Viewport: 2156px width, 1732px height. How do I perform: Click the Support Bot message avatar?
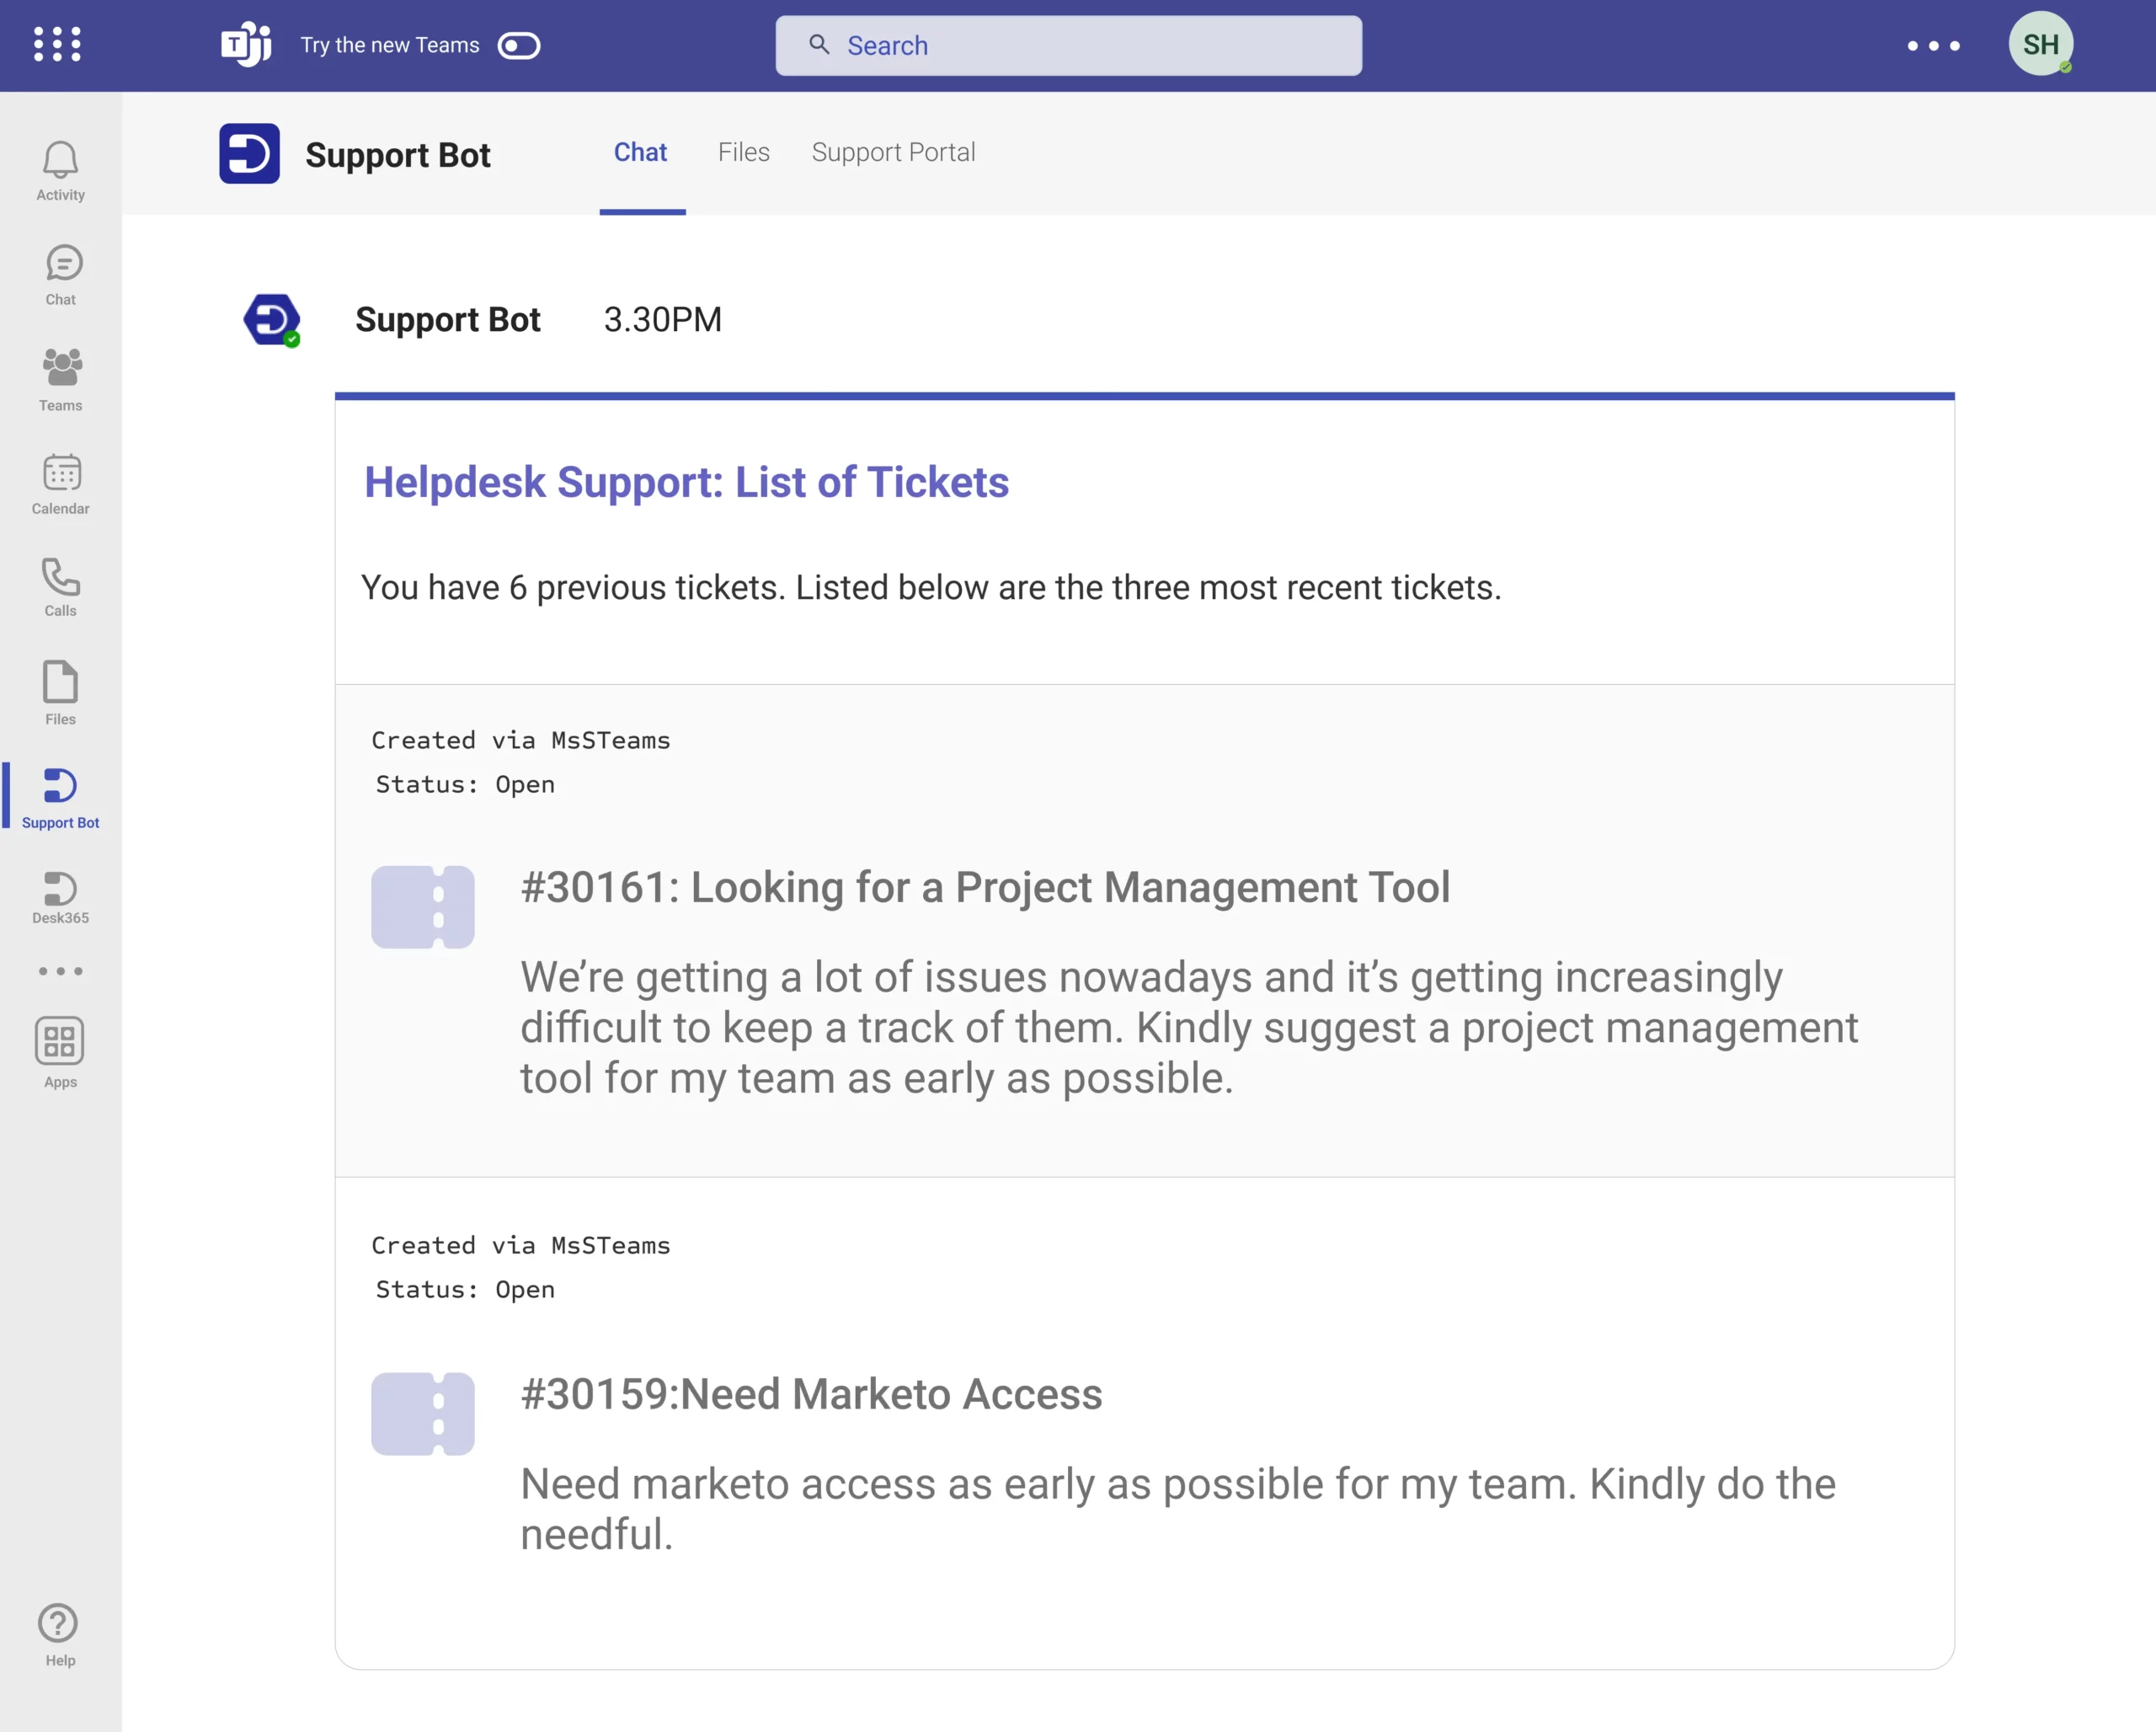pos(272,320)
